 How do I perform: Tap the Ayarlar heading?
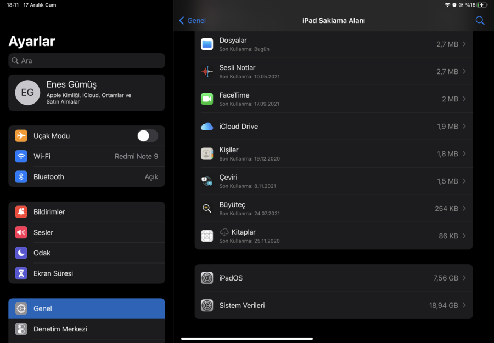tap(32, 41)
